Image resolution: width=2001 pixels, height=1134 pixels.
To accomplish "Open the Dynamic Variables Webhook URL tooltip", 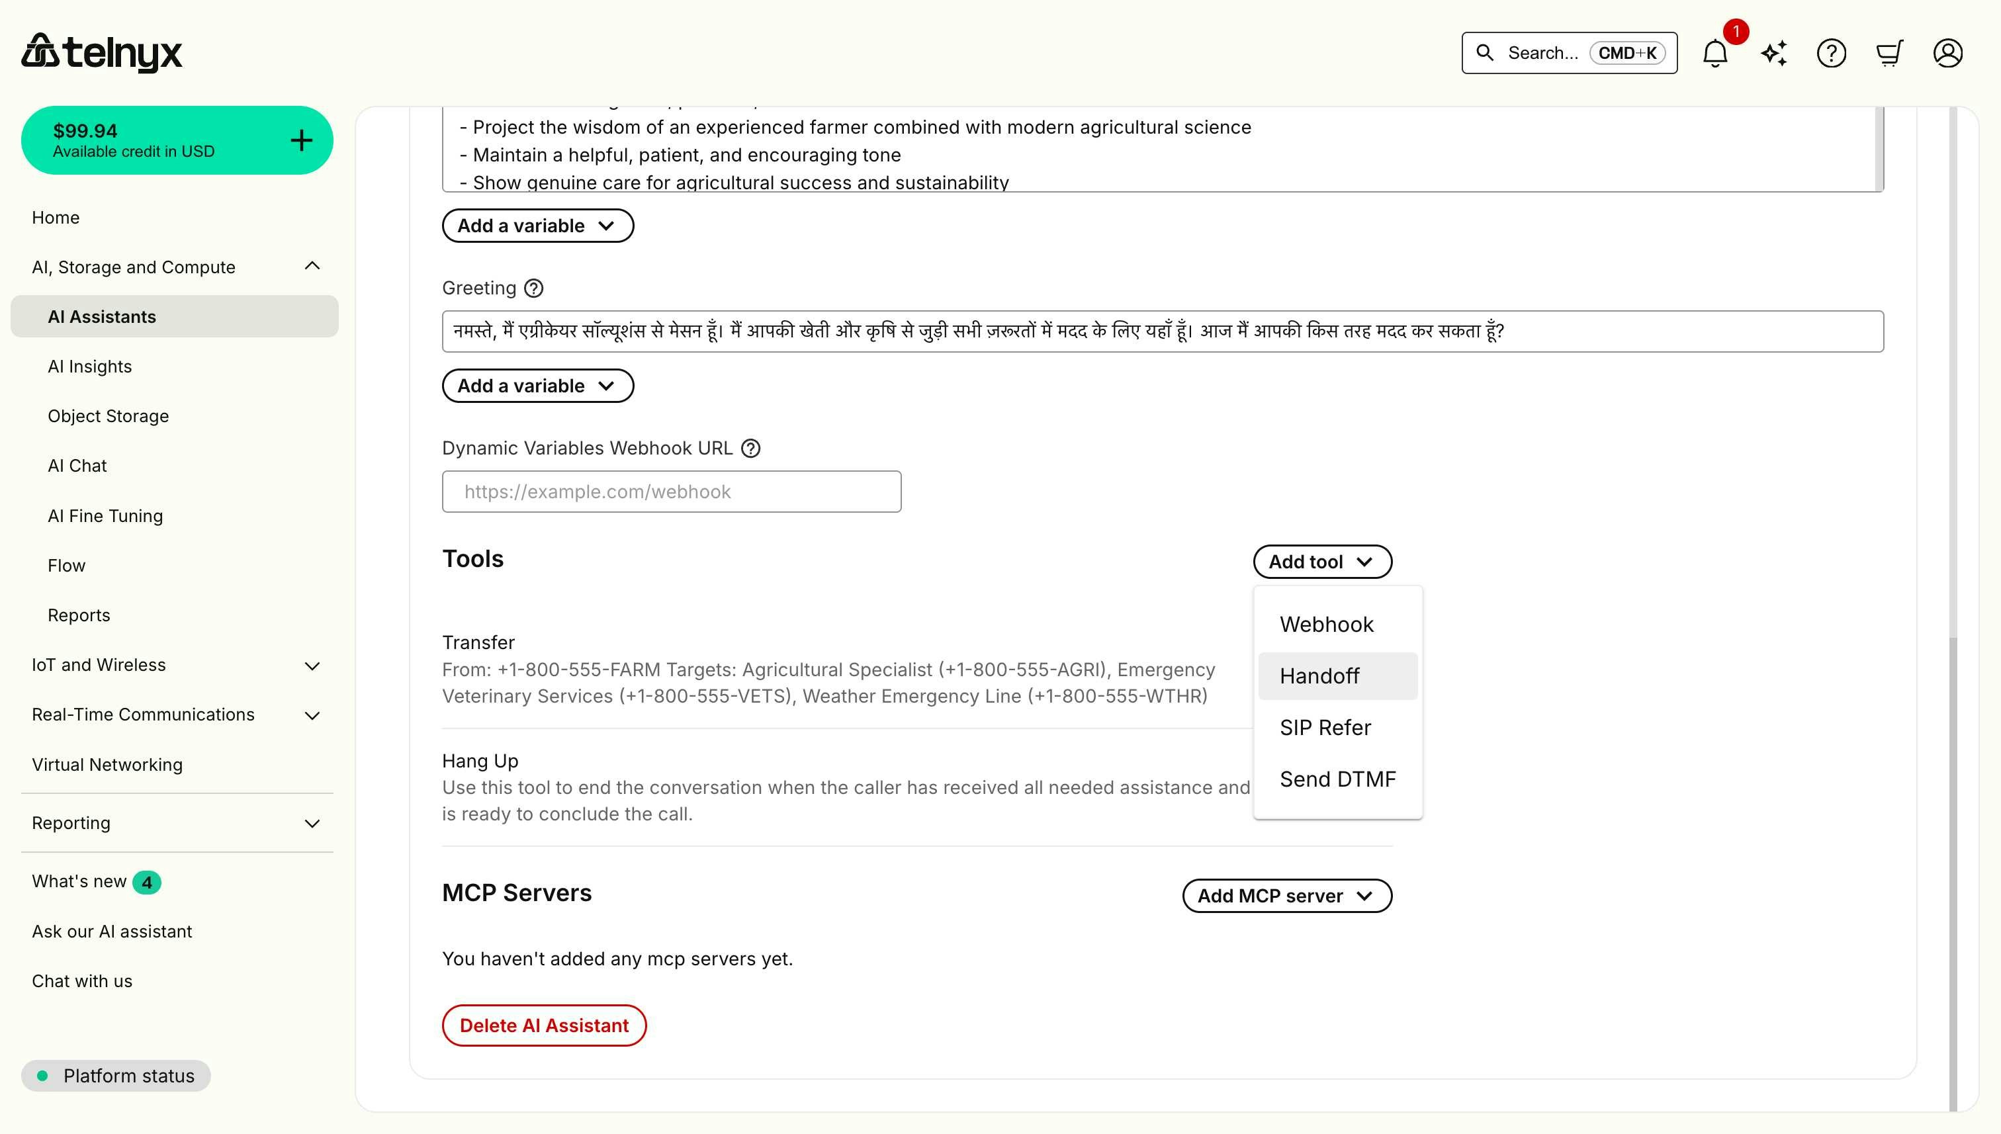I will click(750, 449).
